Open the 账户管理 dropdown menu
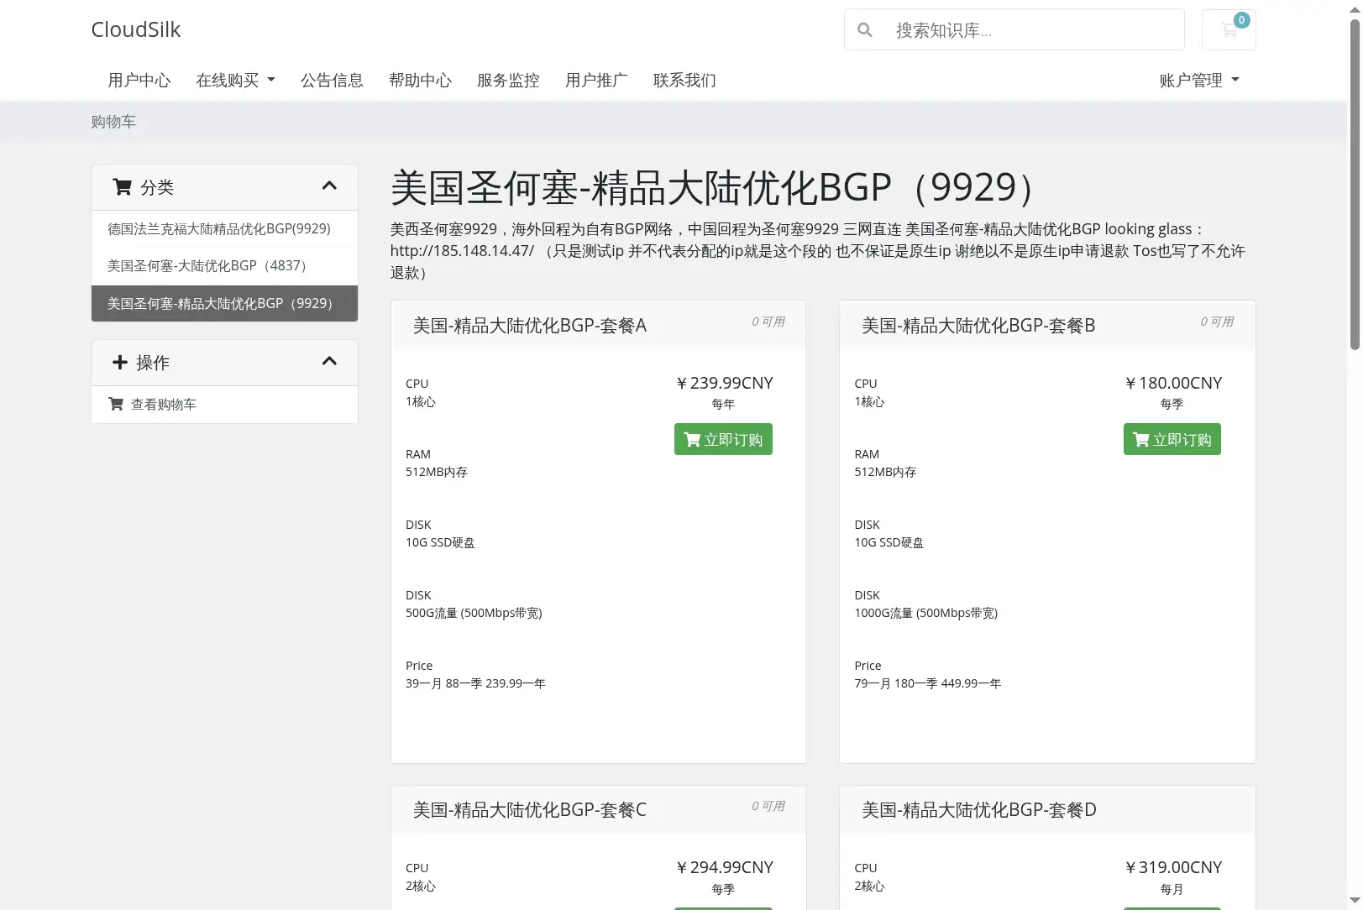The image size is (1363, 910). (1199, 81)
